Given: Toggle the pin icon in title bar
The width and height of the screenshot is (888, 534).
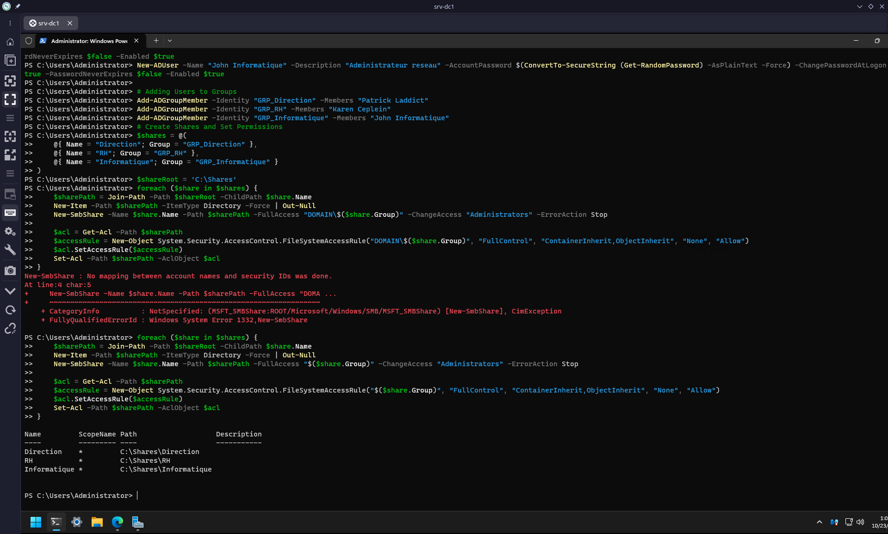Looking at the screenshot, I should coord(18,6).
